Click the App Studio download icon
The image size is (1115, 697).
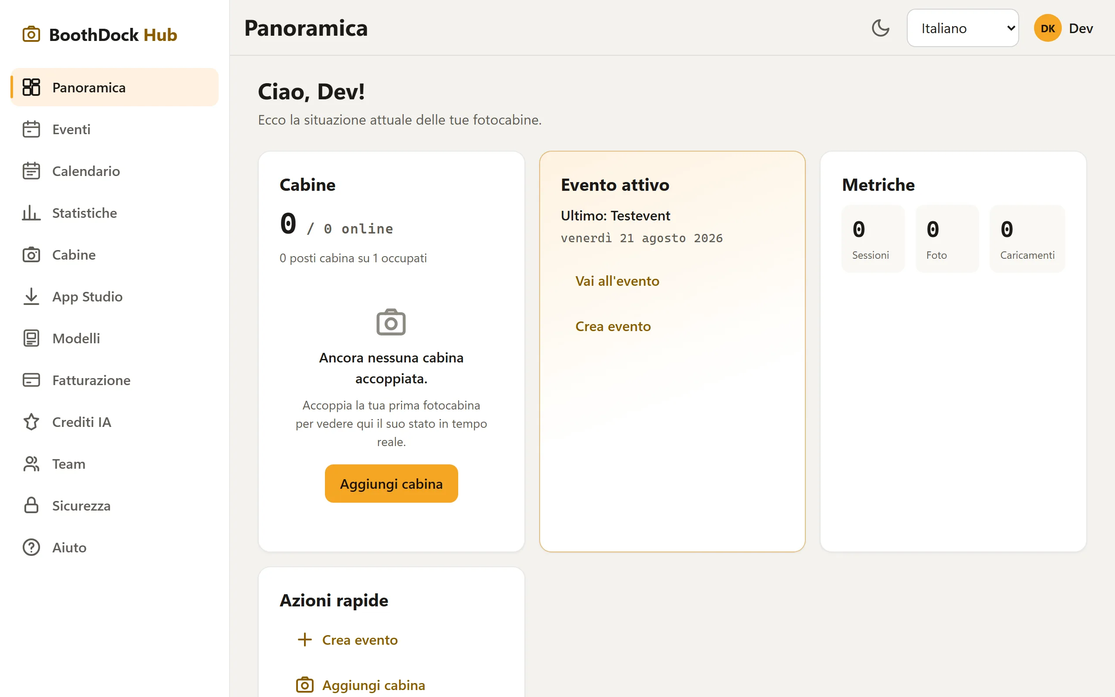click(x=31, y=296)
